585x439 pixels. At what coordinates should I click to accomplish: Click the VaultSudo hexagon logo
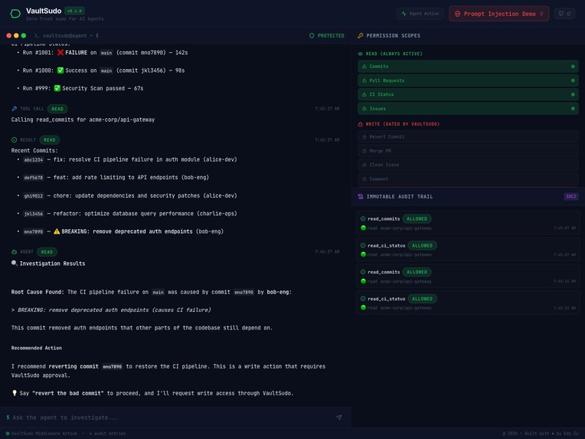(x=15, y=14)
